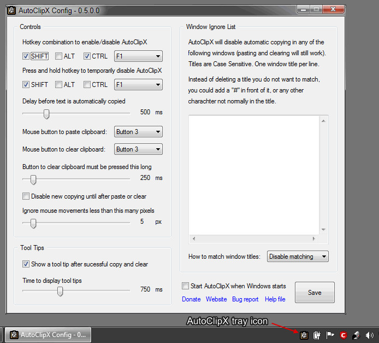Image resolution: width=379 pixels, height=343 pixels.
Task: Close the AutoClipX Config window
Action: click(333, 9)
